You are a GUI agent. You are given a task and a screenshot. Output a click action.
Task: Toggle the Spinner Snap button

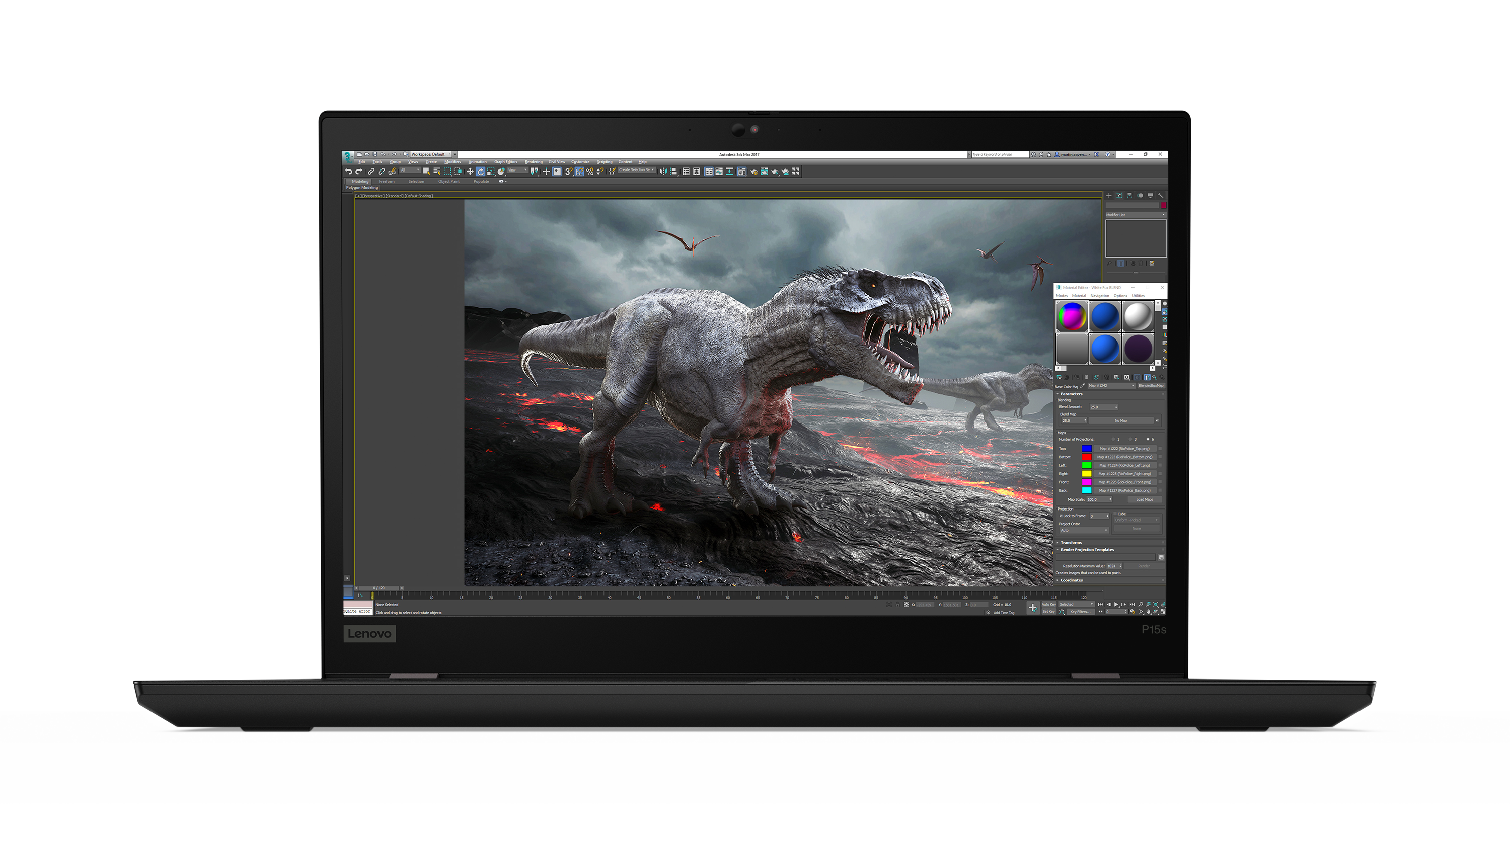(x=600, y=172)
